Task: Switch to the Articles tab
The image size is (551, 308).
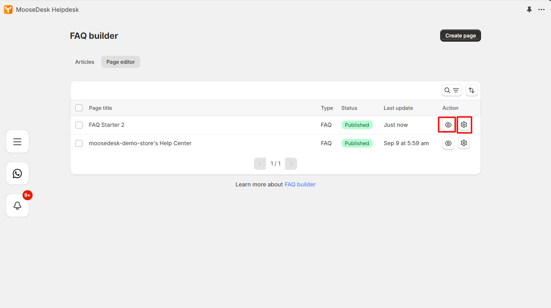Action: click(x=85, y=62)
